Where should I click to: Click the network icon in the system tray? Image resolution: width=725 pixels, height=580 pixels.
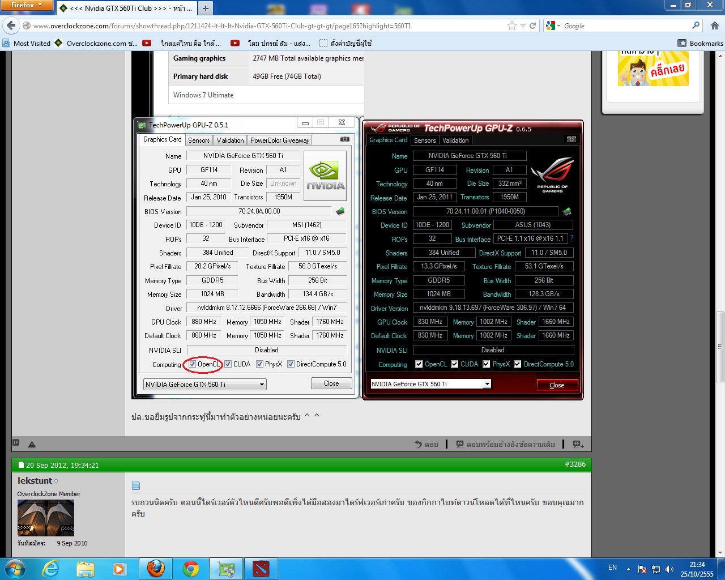(656, 569)
